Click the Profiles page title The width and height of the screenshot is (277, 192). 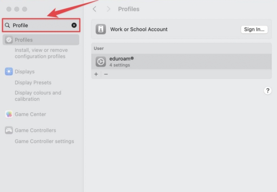click(129, 9)
